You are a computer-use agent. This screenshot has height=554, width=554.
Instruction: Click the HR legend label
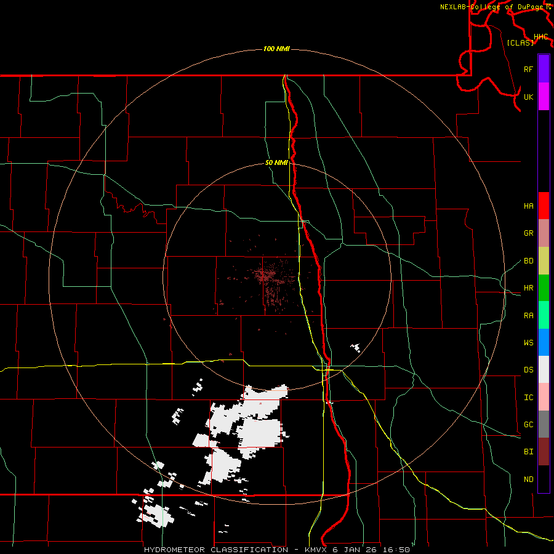click(529, 288)
